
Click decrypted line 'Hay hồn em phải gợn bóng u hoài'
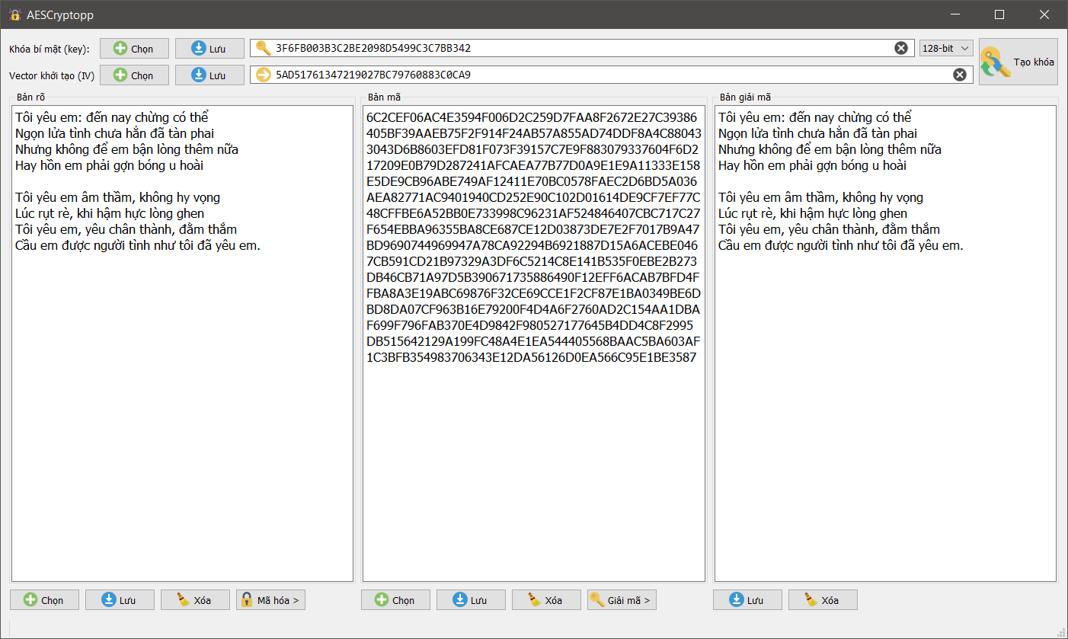[x=812, y=165]
